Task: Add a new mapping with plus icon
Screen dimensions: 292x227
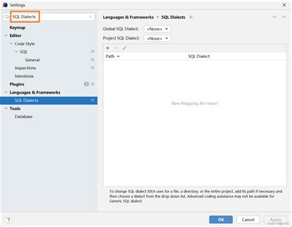Action: tap(108, 48)
